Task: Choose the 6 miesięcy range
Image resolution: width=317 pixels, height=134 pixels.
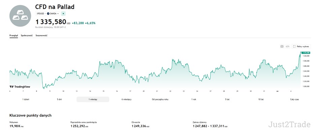Action: pos(127,99)
